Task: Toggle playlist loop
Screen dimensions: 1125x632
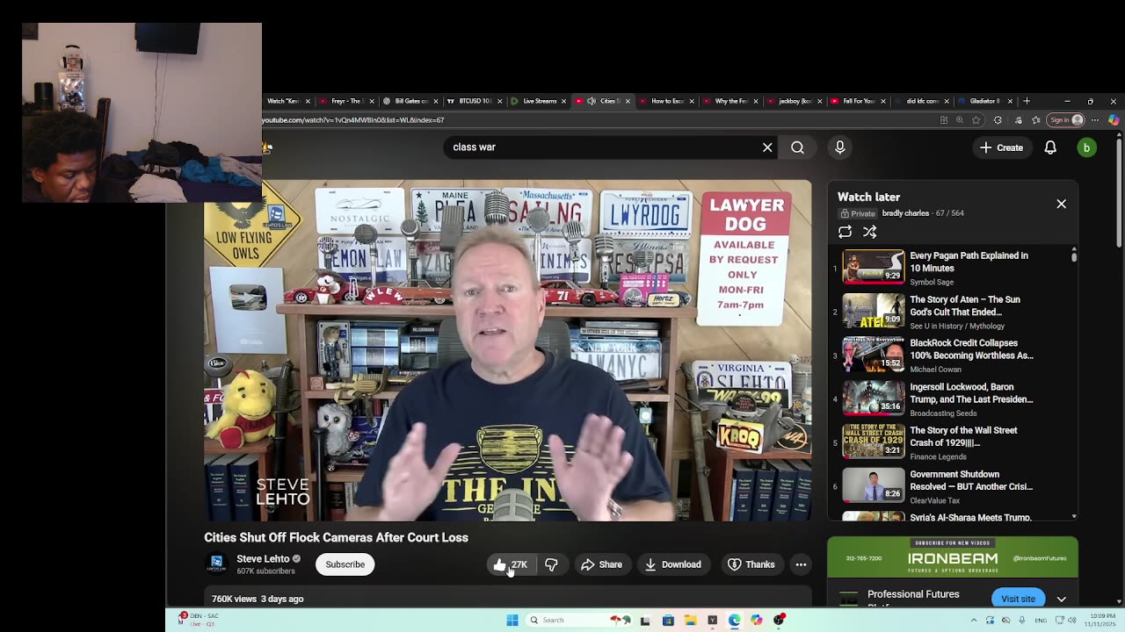Action: [x=845, y=232]
